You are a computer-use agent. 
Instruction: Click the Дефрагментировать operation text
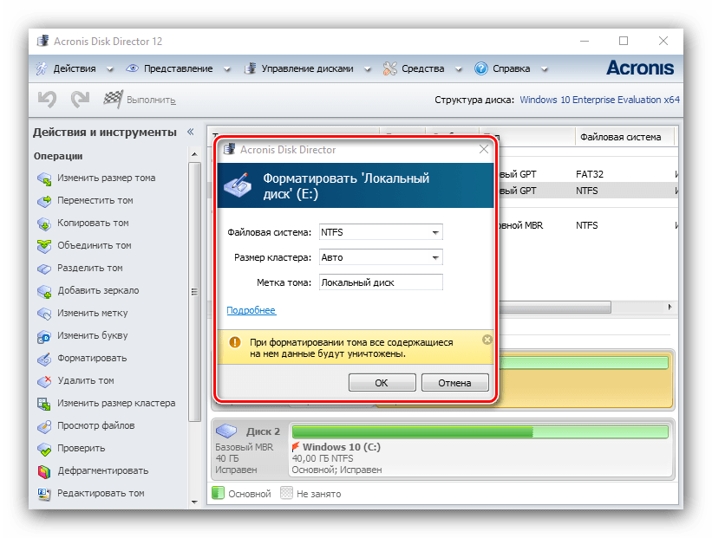click(x=103, y=470)
